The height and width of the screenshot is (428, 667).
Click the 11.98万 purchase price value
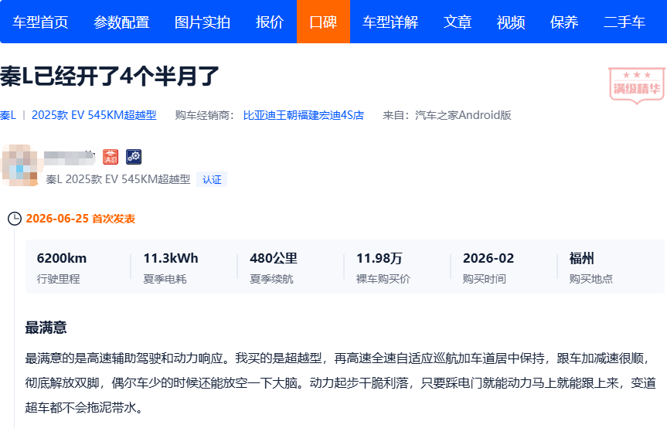[379, 258]
